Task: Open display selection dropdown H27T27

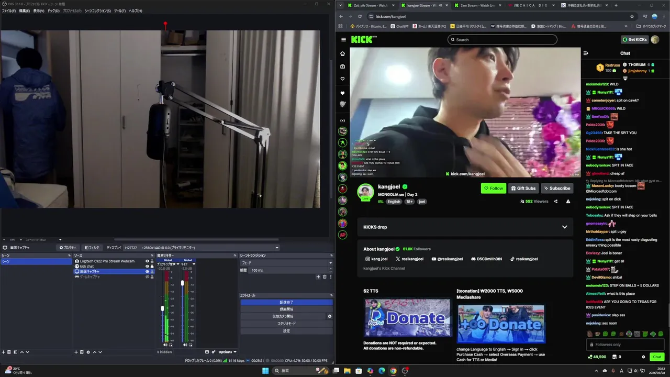Action: 202,248
